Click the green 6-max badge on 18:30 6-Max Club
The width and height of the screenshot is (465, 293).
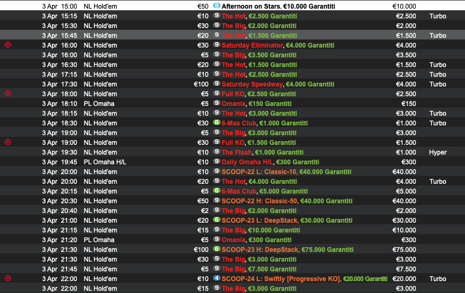point(217,123)
